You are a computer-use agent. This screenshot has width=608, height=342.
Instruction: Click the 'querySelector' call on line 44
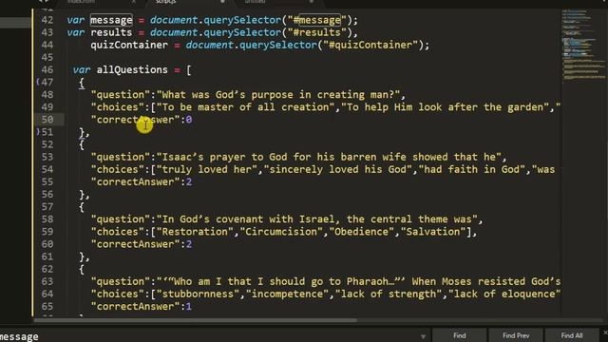pos(278,45)
